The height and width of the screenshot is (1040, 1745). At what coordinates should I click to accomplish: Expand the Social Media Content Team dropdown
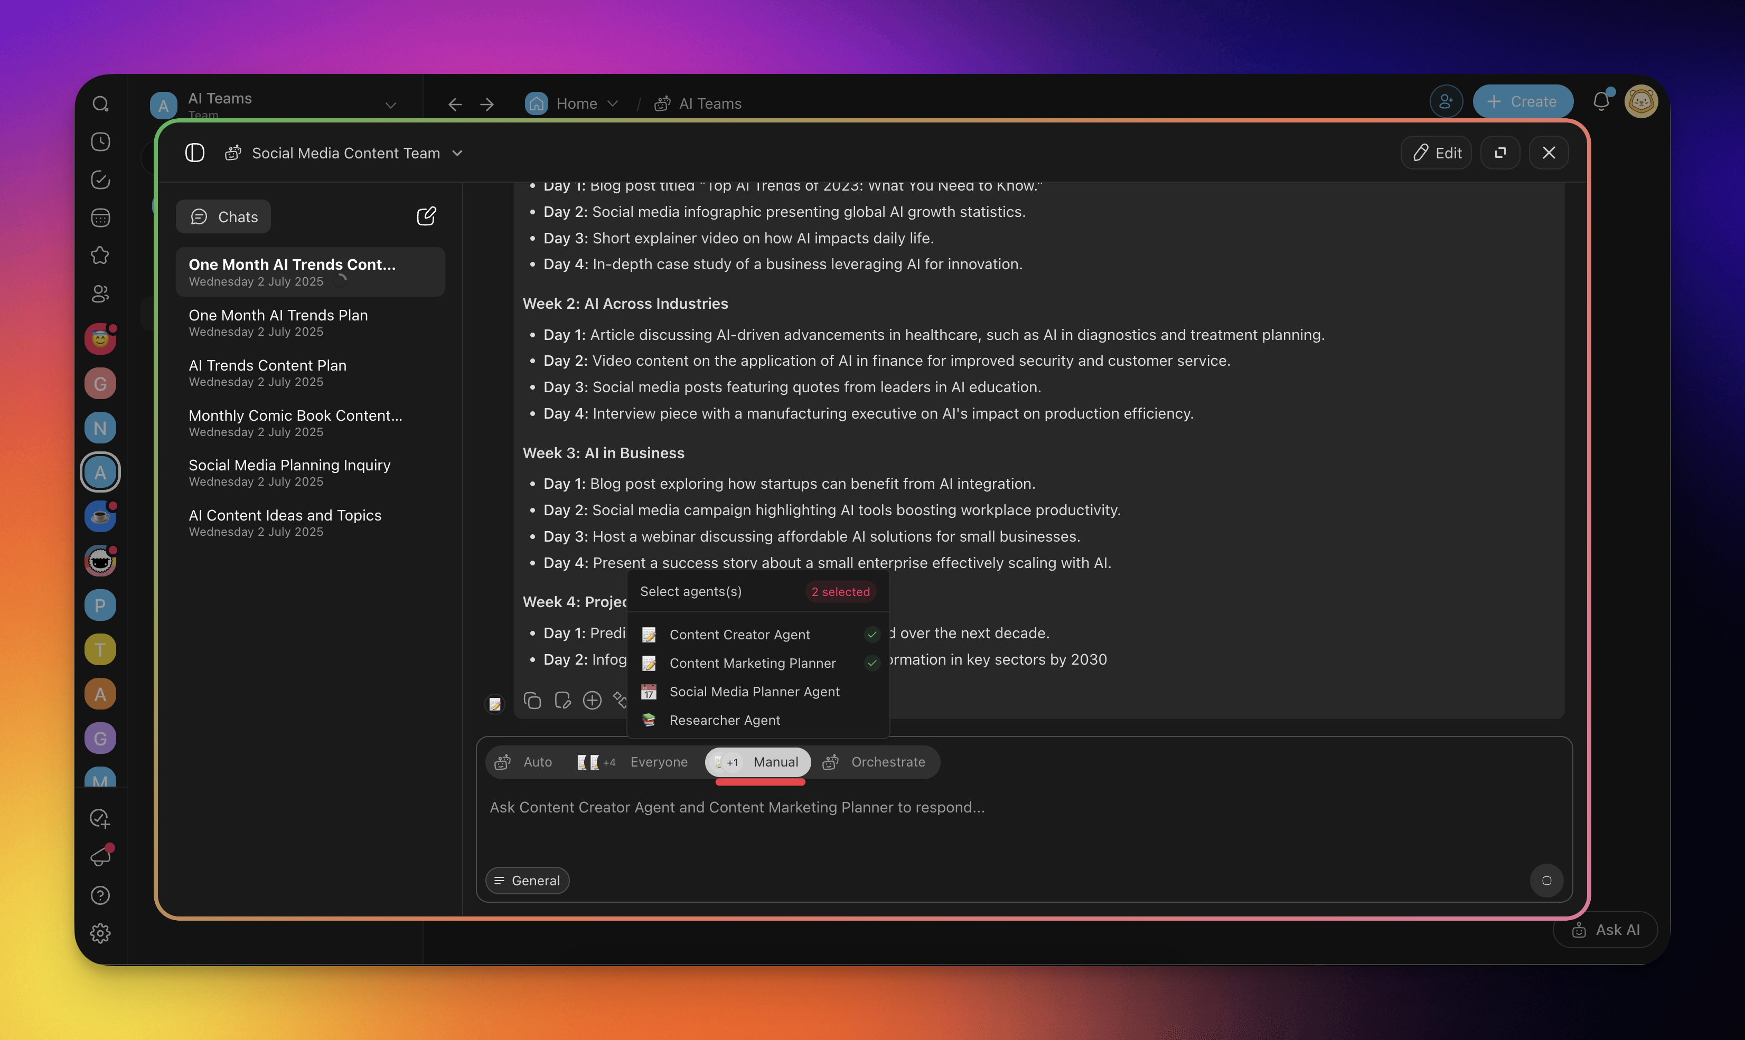(x=457, y=153)
